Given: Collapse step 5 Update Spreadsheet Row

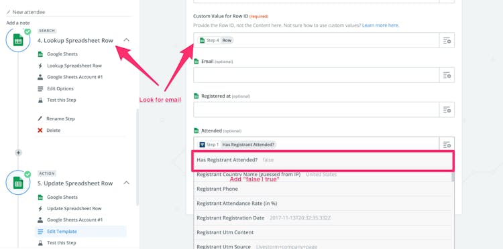Looking at the screenshot, I should 126,183.
